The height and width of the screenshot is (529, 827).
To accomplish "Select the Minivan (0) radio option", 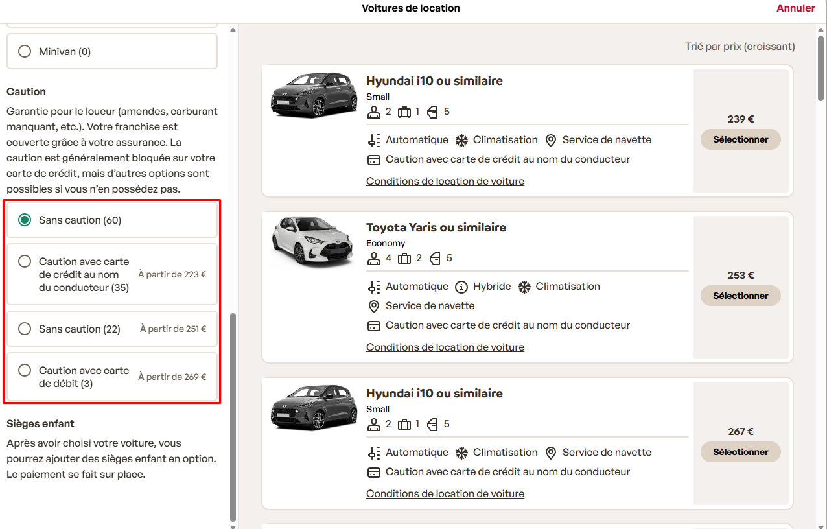I will (111, 51).
